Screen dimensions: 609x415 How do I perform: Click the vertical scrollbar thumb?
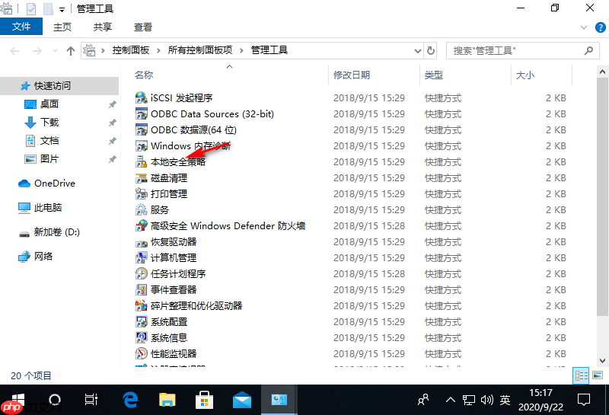click(602, 197)
